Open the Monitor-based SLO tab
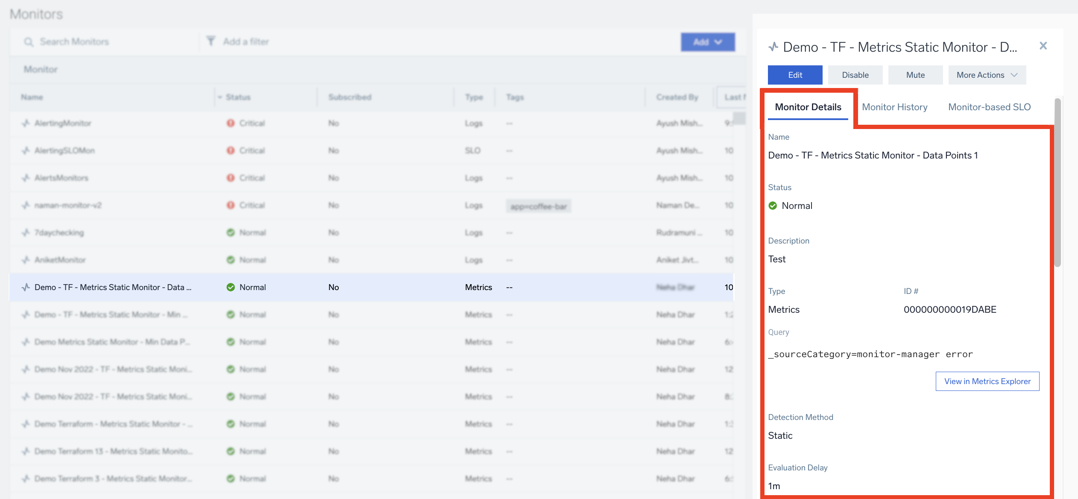Viewport: 1078px width, 499px height. point(989,107)
